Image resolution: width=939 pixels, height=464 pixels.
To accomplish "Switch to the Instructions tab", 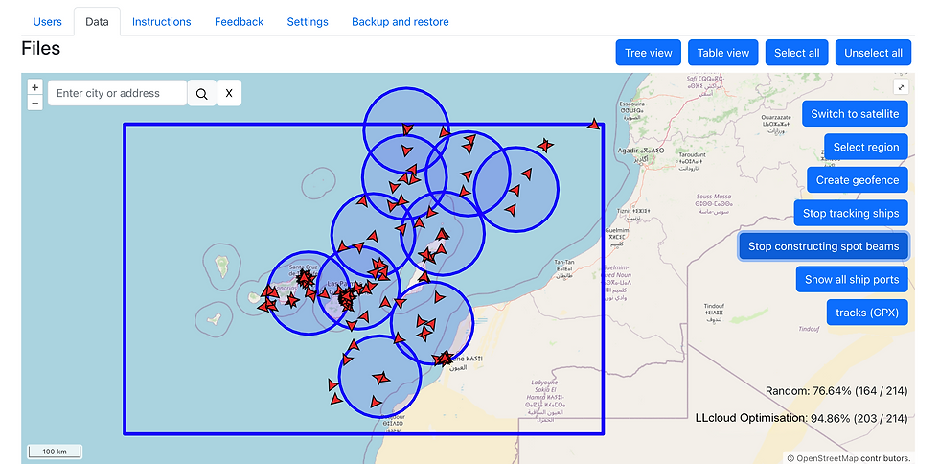I will 162,22.
